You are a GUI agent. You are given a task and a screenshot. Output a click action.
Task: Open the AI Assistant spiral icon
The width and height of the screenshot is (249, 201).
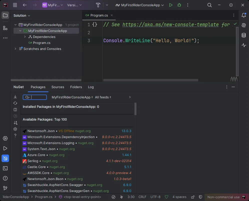(244, 25)
